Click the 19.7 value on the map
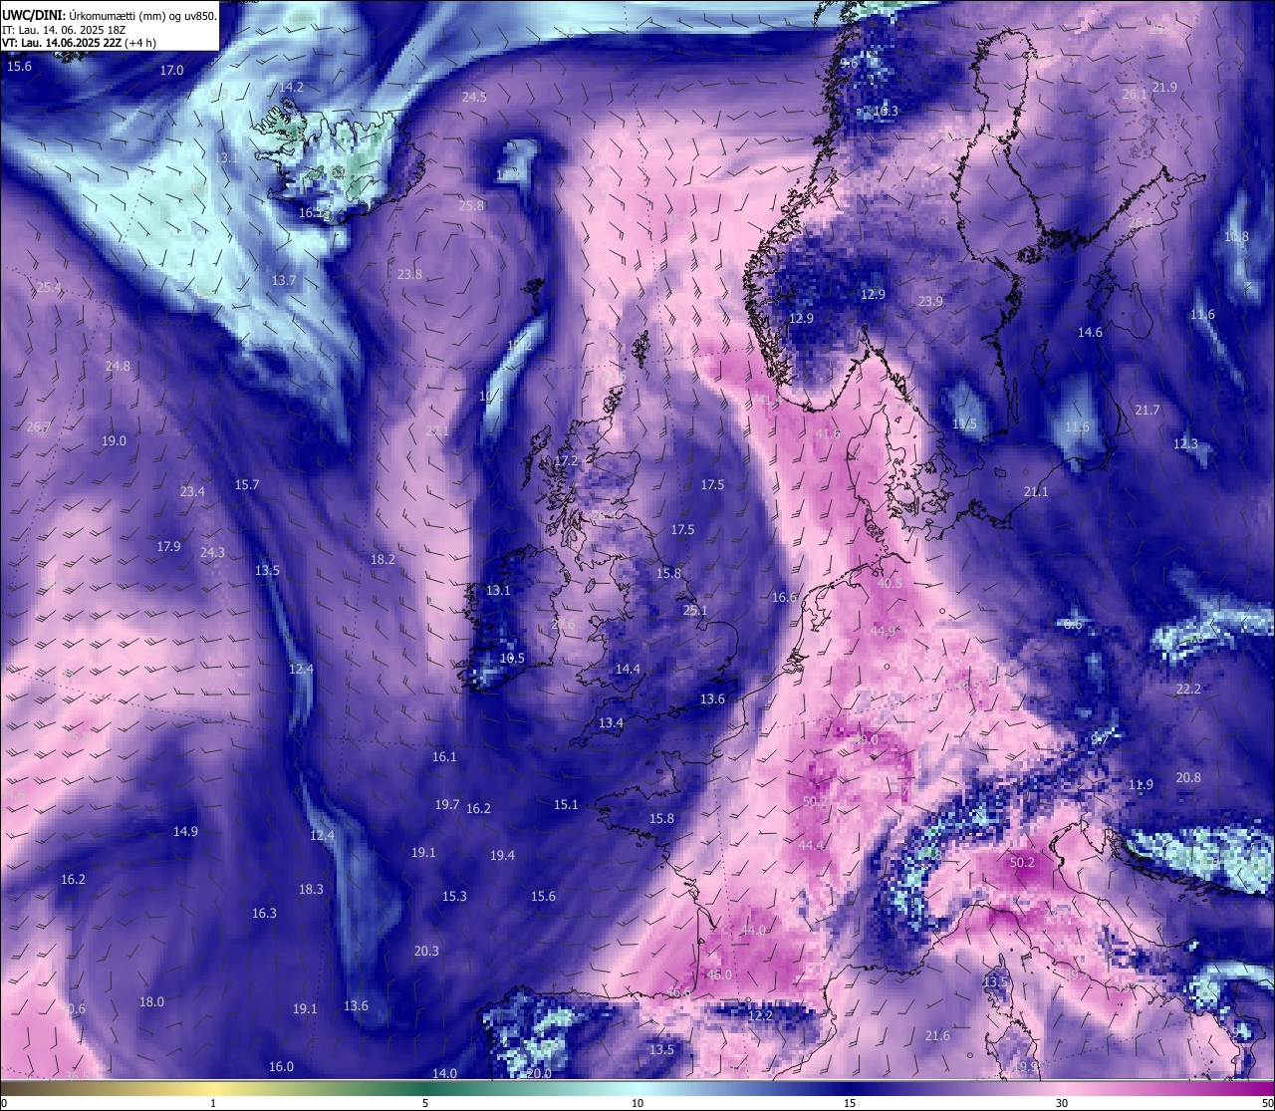1275x1111 pixels. coord(447,805)
